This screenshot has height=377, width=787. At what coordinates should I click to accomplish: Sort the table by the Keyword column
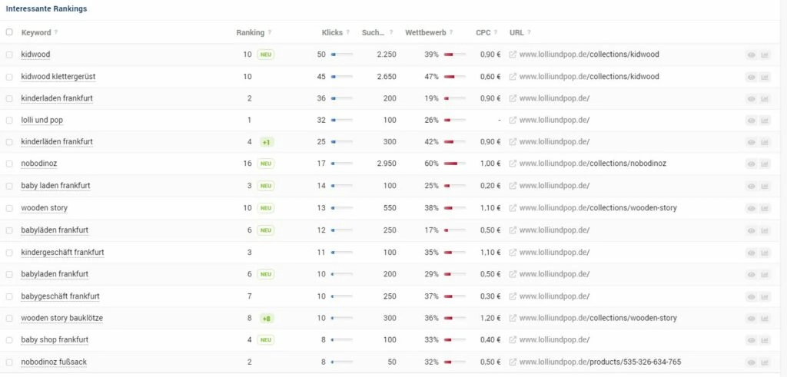(x=36, y=32)
